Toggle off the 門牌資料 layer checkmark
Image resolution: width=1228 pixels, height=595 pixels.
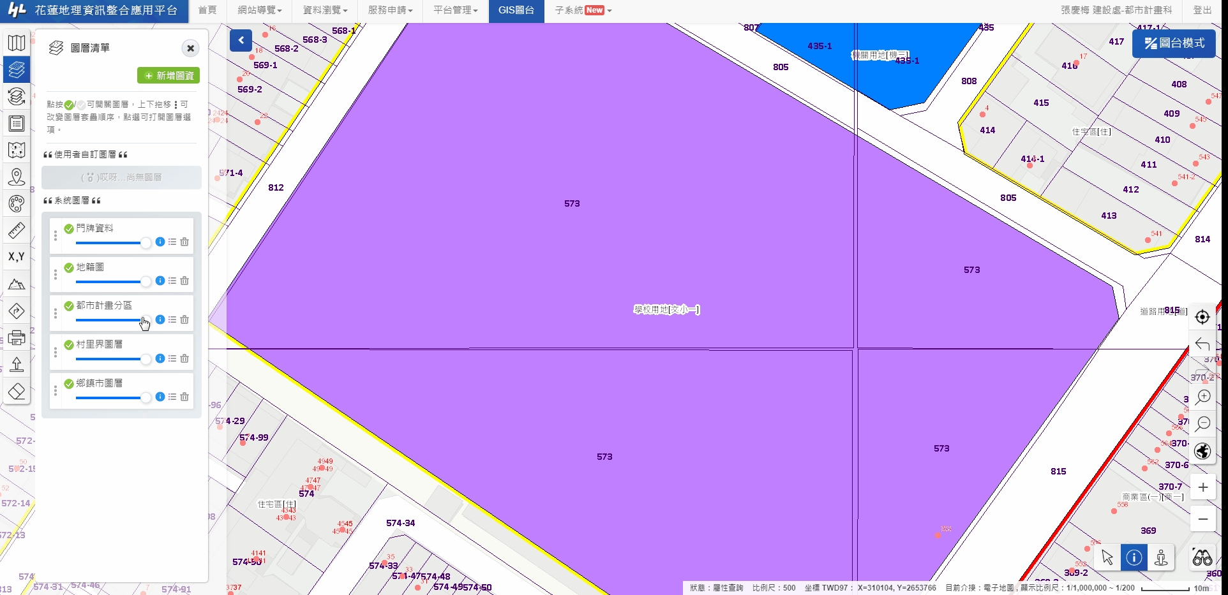pos(69,229)
